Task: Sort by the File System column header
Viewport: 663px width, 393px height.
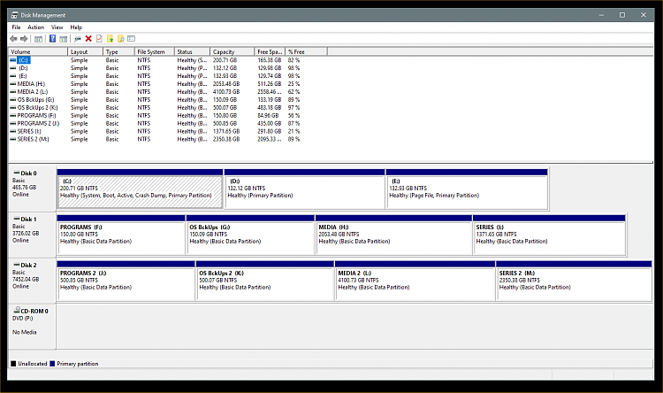Action: click(x=155, y=51)
